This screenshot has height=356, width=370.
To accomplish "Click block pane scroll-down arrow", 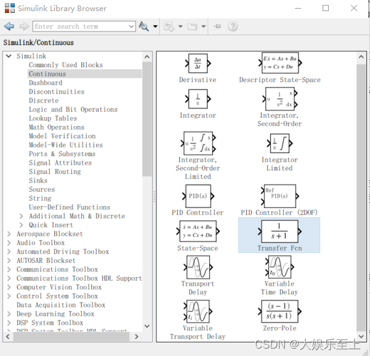I will [361, 336].
